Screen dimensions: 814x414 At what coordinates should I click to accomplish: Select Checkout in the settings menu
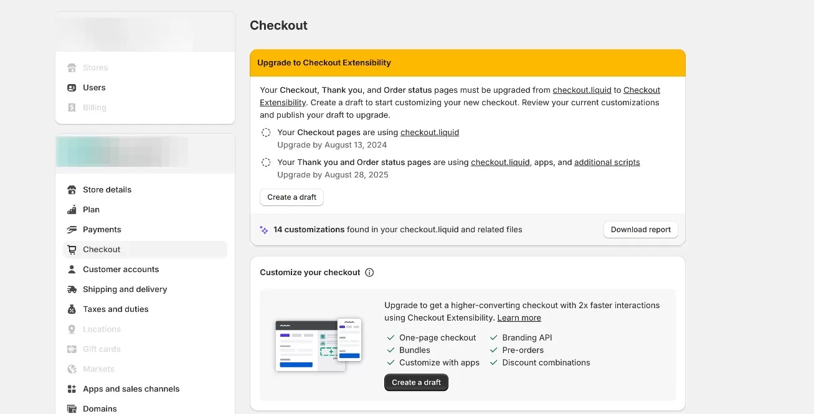145,250
